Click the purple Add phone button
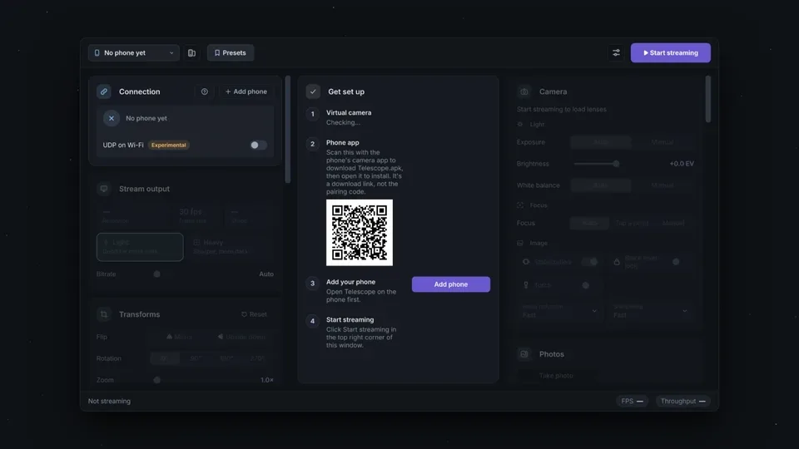799x449 pixels. (451, 284)
